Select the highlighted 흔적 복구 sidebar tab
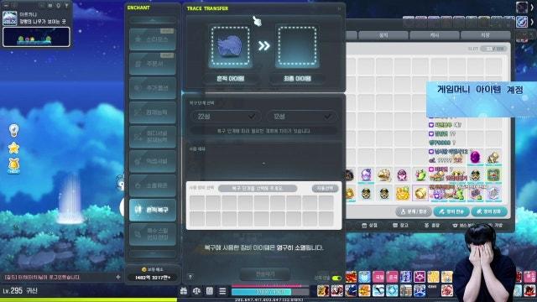This screenshot has height=302, width=537. (x=153, y=210)
